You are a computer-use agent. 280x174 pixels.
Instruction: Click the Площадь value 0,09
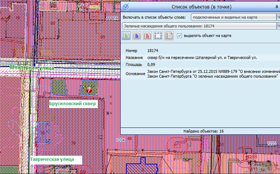click(151, 64)
